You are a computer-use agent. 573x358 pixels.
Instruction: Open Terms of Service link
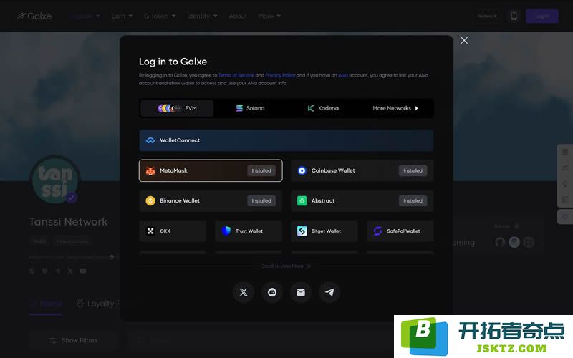(x=236, y=75)
